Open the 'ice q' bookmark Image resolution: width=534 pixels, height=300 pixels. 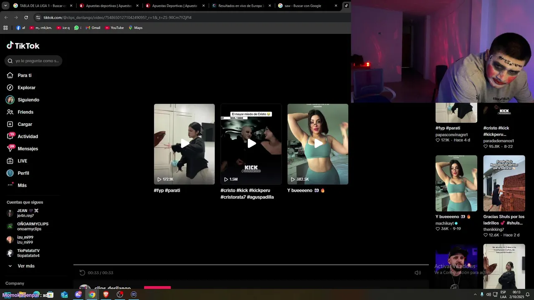click(63, 28)
